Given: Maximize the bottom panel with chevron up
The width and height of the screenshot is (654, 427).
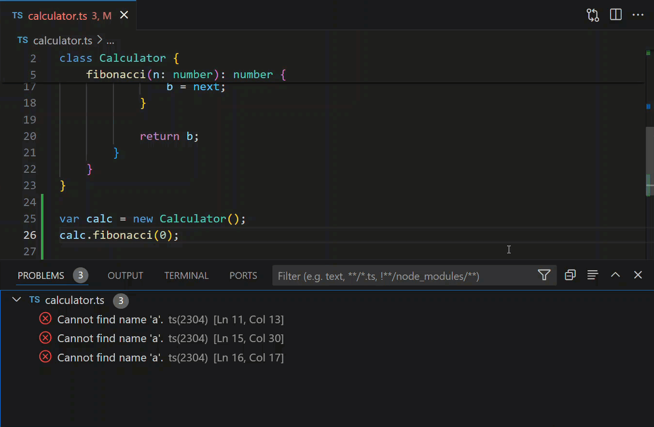Looking at the screenshot, I should pos(615,275).
